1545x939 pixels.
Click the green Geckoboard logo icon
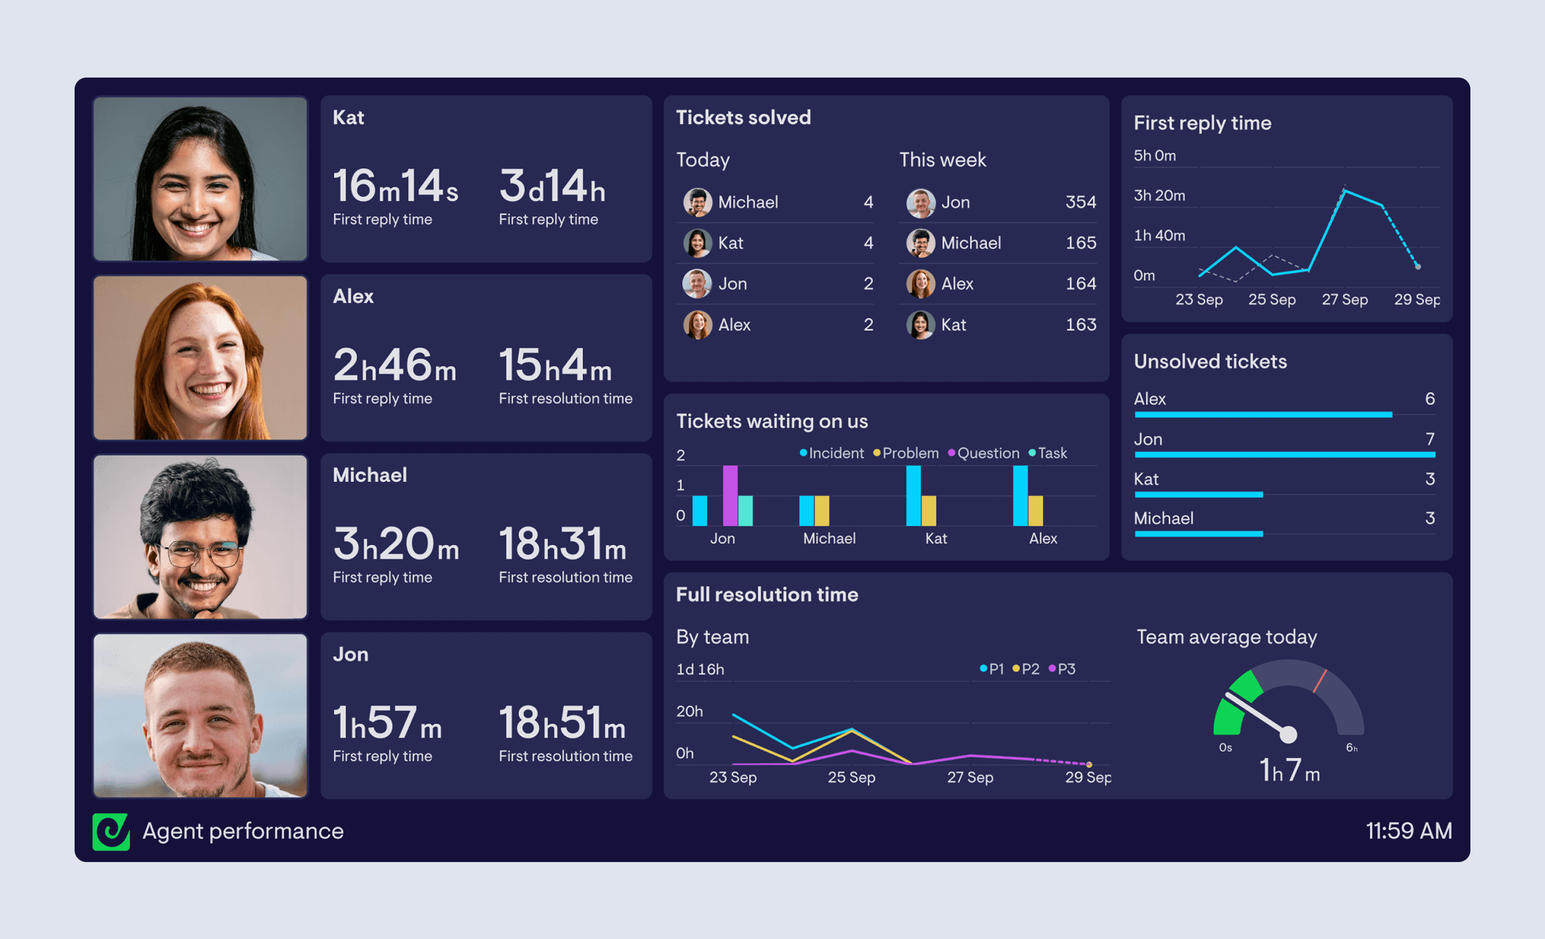point(111,832)
